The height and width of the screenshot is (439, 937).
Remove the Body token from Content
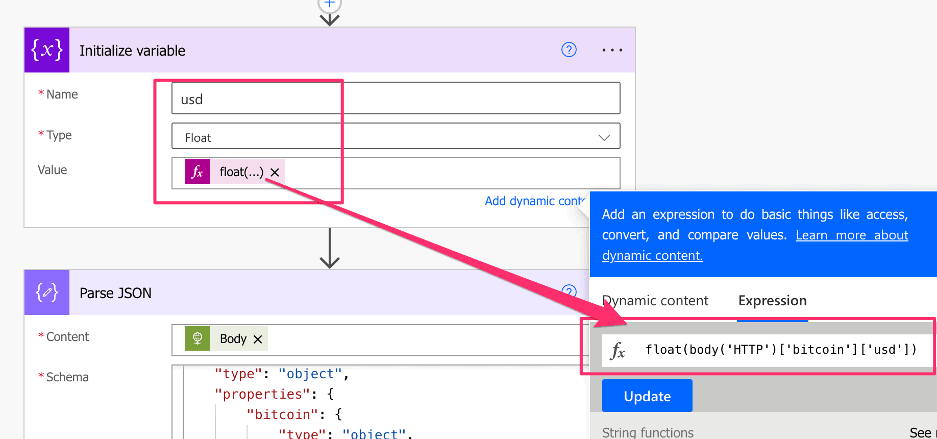point(258,339)
